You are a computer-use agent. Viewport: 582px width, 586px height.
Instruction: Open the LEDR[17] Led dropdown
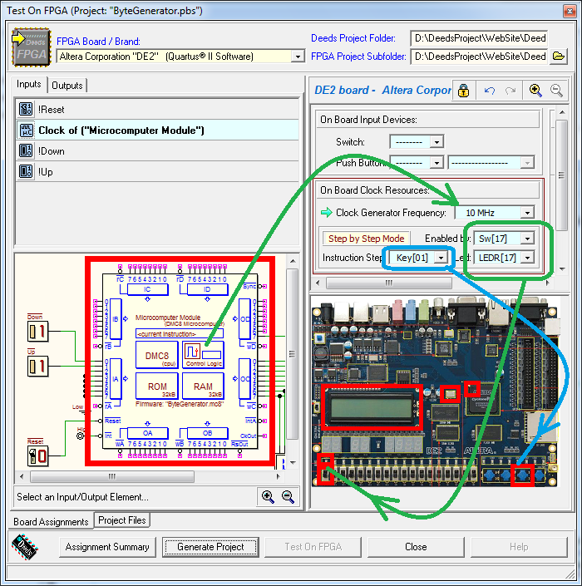(x=527, y=258)
